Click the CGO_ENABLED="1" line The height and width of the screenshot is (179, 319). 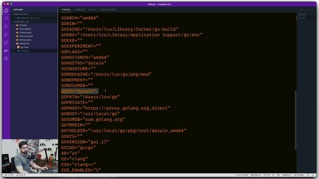pos(81,170)
